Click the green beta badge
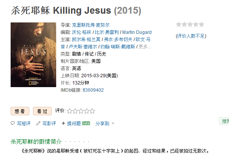Viewport: 229px width, 159px height. coord(86,123)
